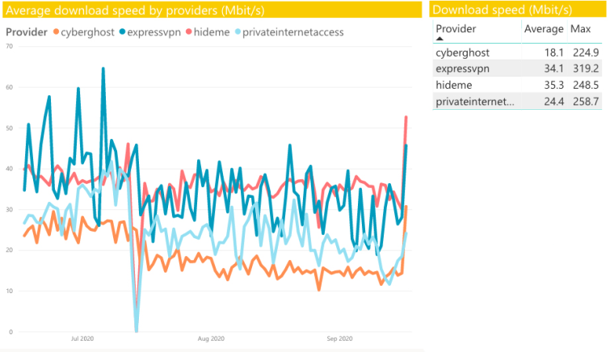Image resolution: width=610 pixels, height=352 pixels.
Task: Click the Download speed (Mbit/s) table title
Action: click(503, 10)
